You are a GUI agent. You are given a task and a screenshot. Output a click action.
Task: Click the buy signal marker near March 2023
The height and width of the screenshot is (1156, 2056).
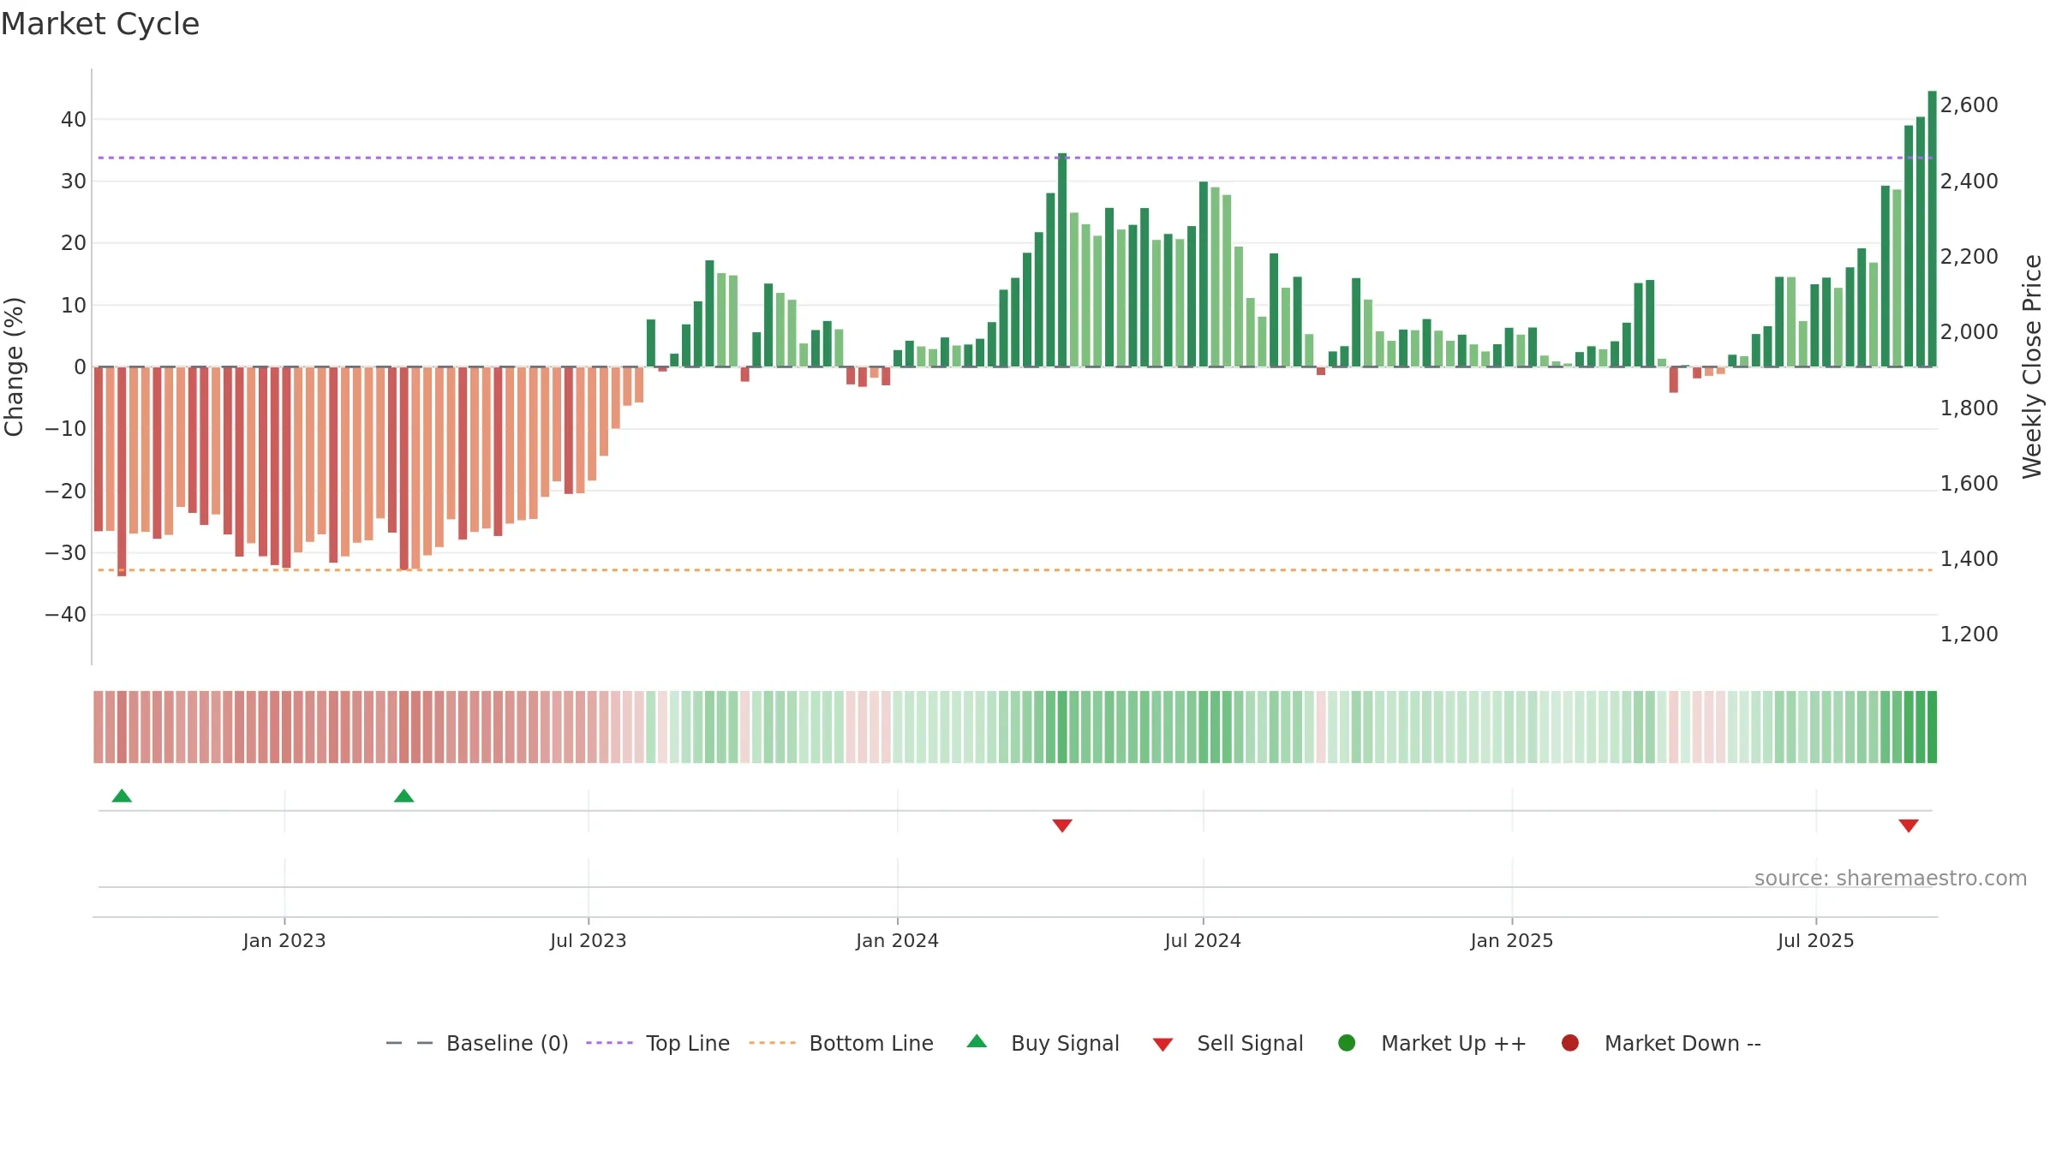pyautogui.click(x=403, y=796)
